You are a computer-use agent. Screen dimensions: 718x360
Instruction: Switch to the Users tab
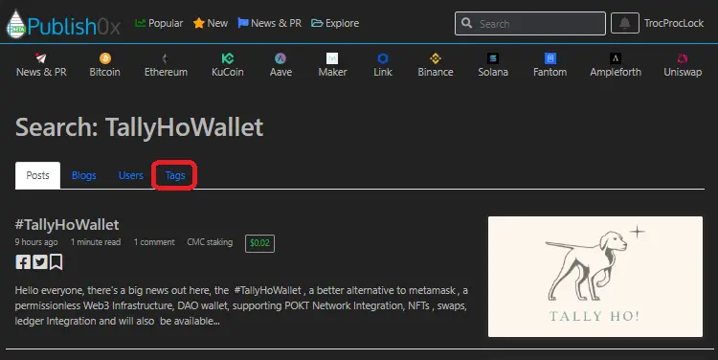pos(131,175)
